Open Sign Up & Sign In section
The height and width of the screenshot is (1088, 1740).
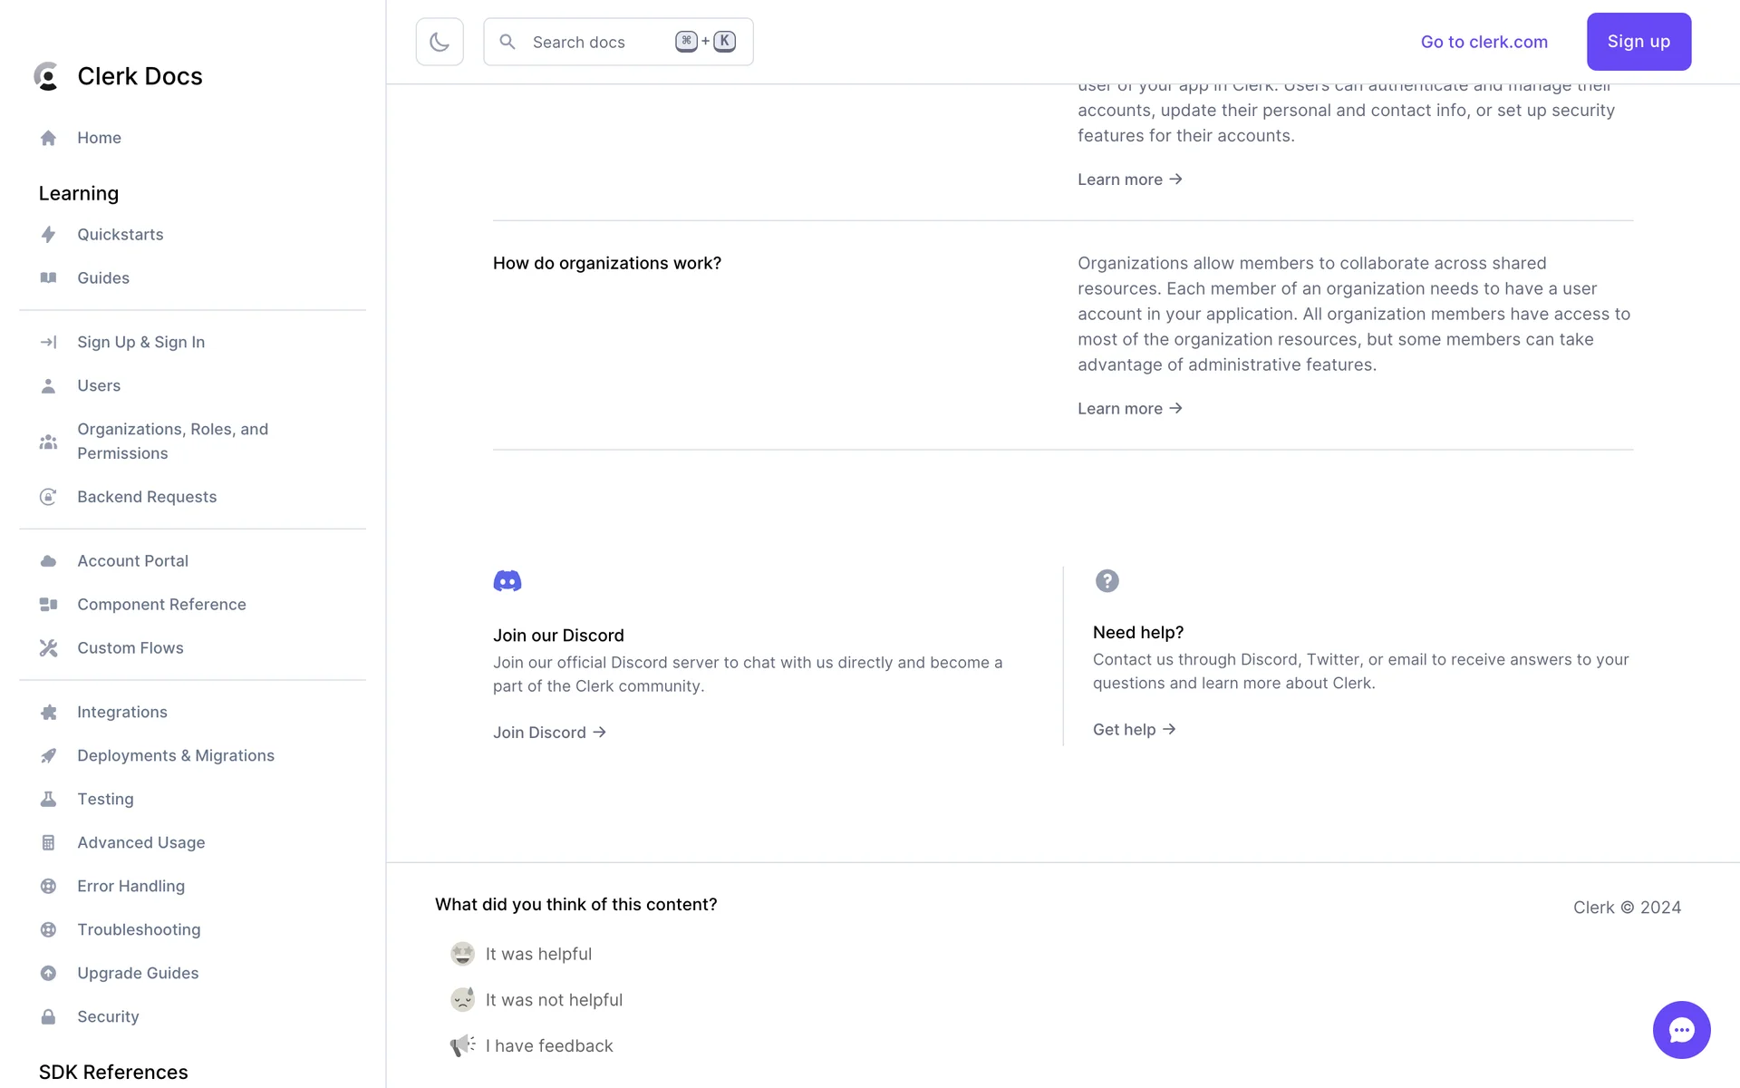click(140, 342)
